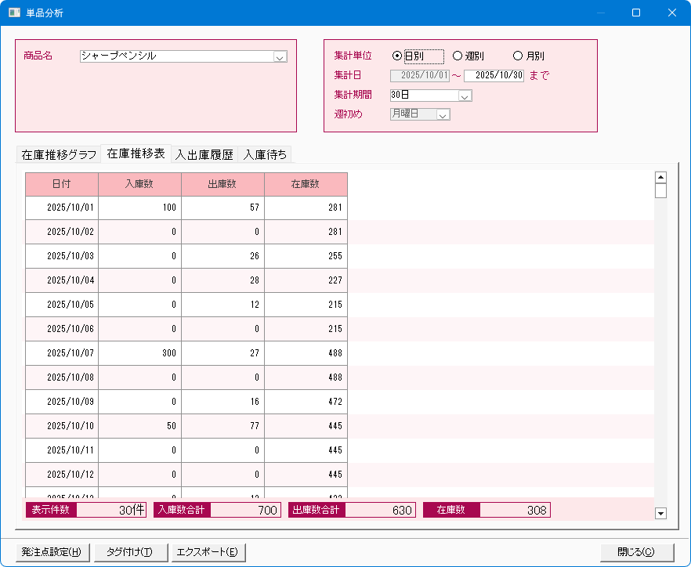The height and width of the screenshot is (567, 691).
Task: Select 週別 aggregation radio button
Action: pos(458,56)
